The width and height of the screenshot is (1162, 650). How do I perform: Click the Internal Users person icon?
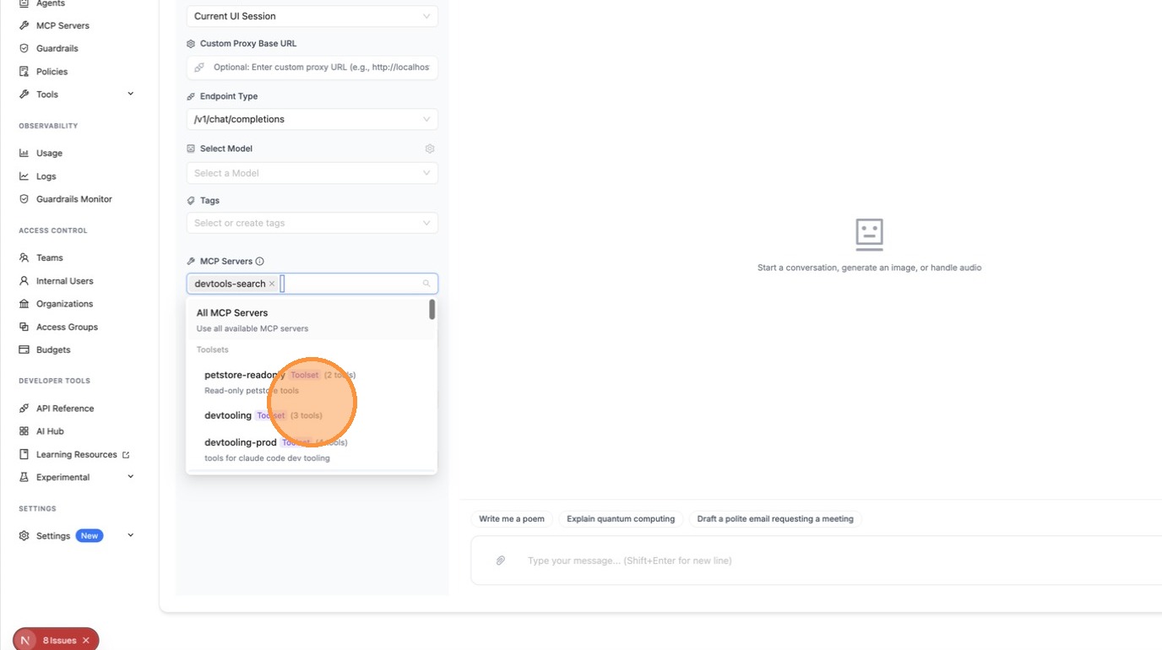pyautogui.click(x=24, y=280)
